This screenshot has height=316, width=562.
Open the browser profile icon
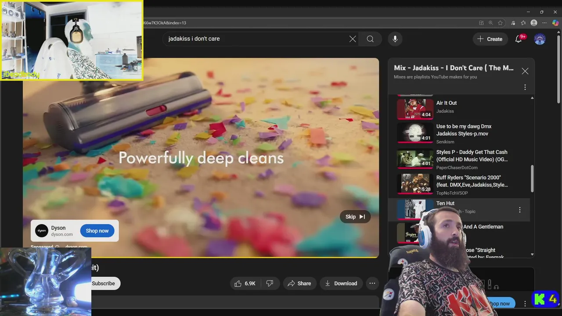tap(534, 23)
